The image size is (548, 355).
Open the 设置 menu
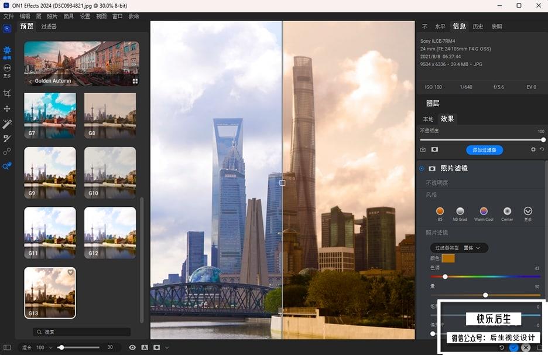[x=85, y=16]
